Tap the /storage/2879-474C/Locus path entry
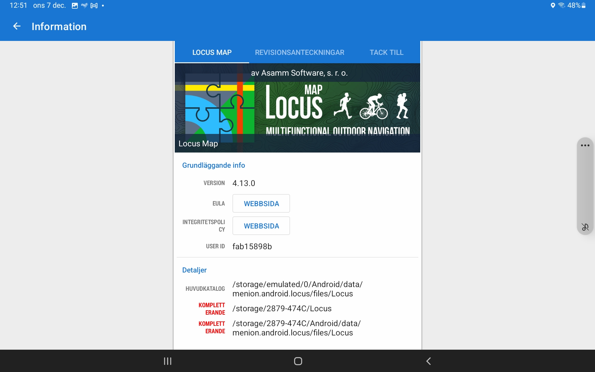 [x=282, y=308]
